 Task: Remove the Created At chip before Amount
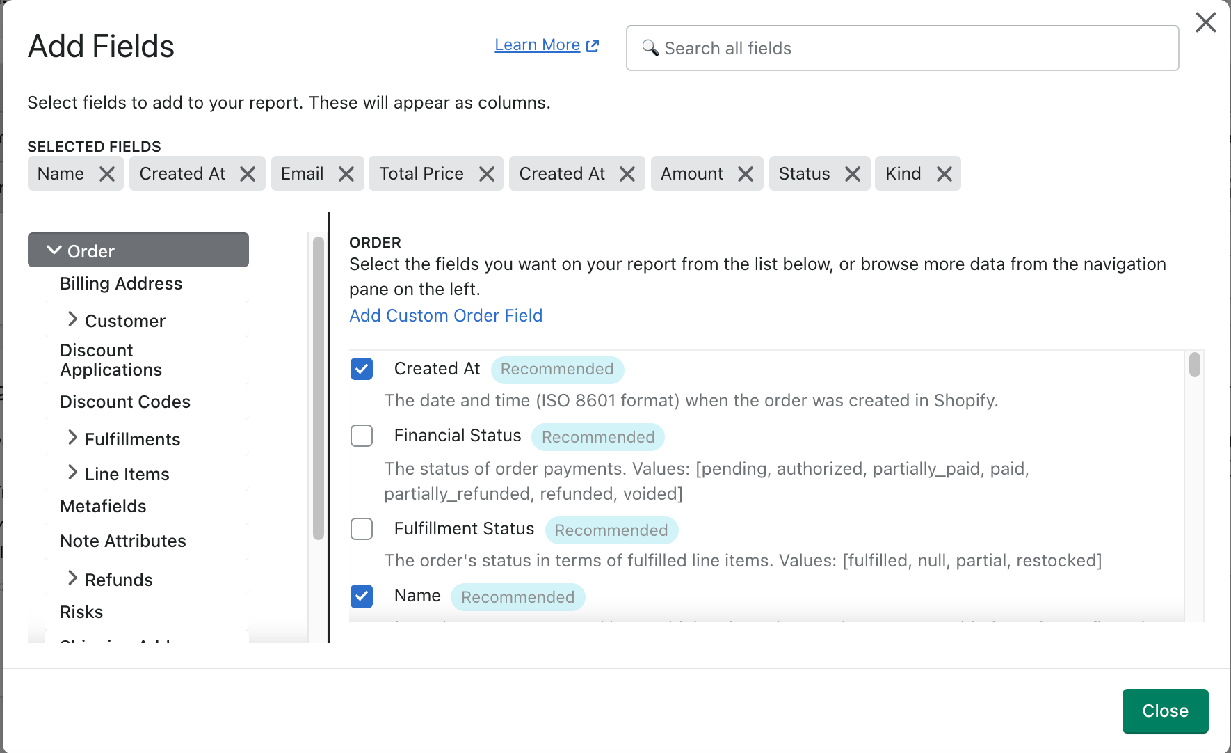point(627,174)
